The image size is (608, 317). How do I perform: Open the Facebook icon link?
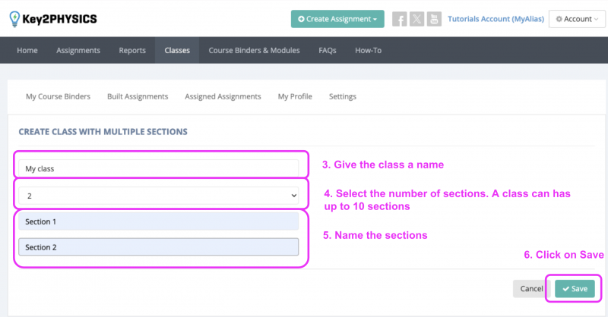[x=400, y=19]
